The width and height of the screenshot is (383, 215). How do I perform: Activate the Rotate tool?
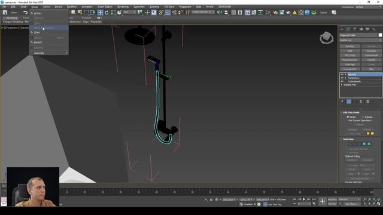pos(107,13)
